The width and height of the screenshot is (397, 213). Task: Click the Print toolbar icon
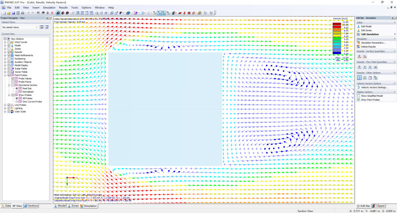[22, 13]
